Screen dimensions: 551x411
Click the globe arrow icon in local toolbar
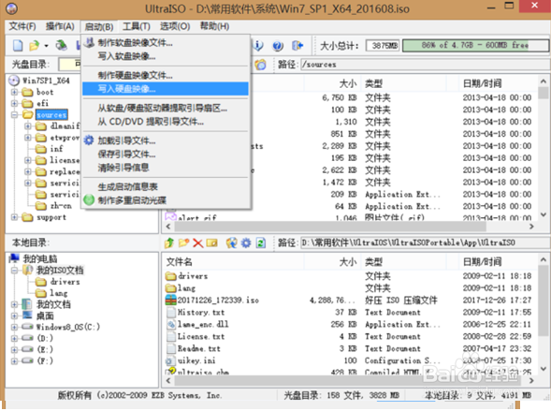[232, 242]
